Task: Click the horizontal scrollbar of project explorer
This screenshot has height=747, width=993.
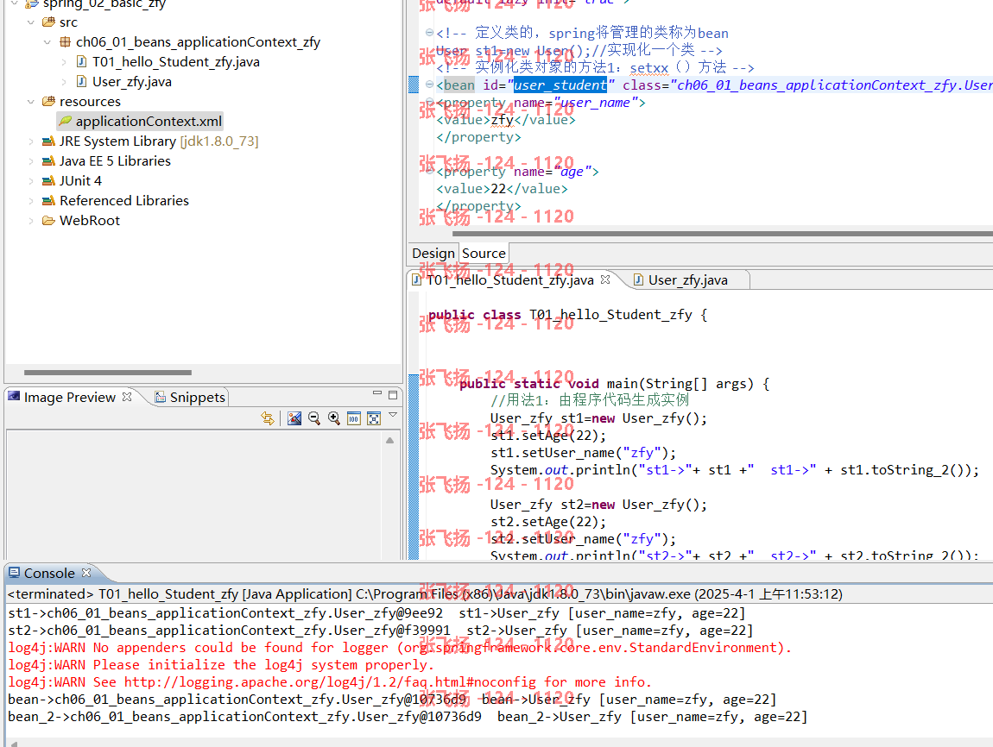Action: [x=108, y=373]
